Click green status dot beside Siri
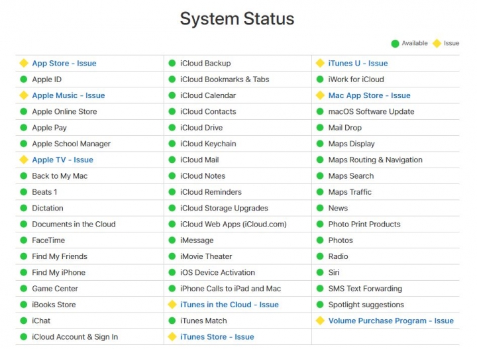 (320, 272)
